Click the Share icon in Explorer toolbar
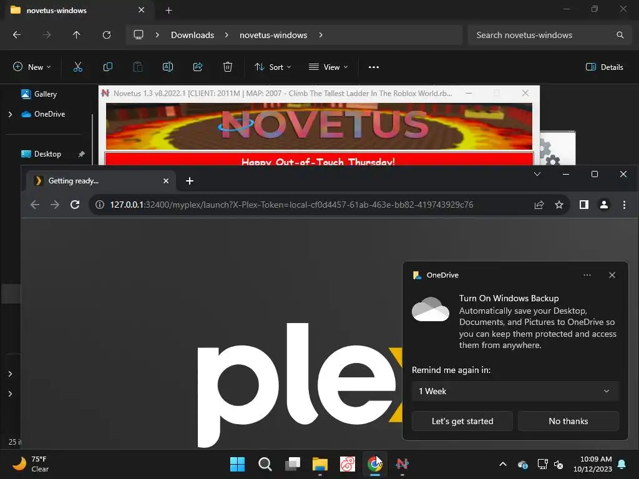Viewport: 639px width, 479px height. coord(198,67)
